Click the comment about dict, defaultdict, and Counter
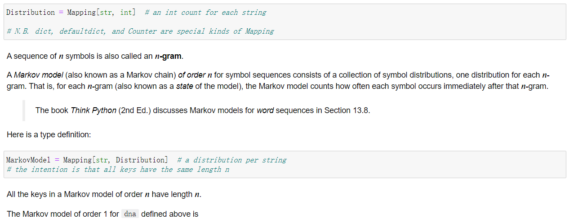 (x=140, y=31)
